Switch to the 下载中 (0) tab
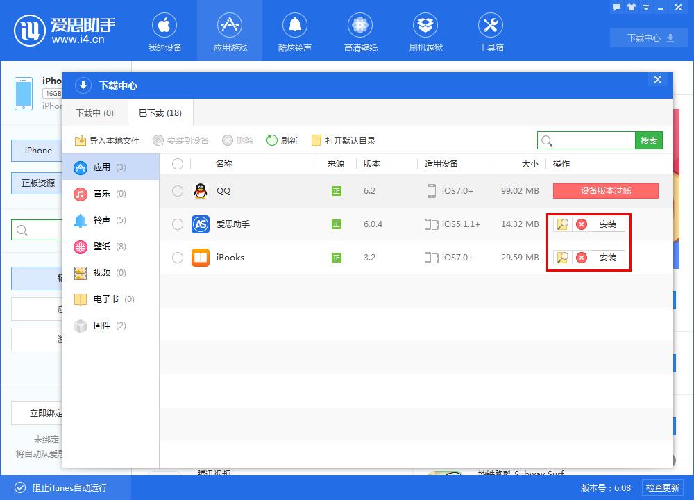The height and width of the screenshot is (500, 694). coord(94,112)
